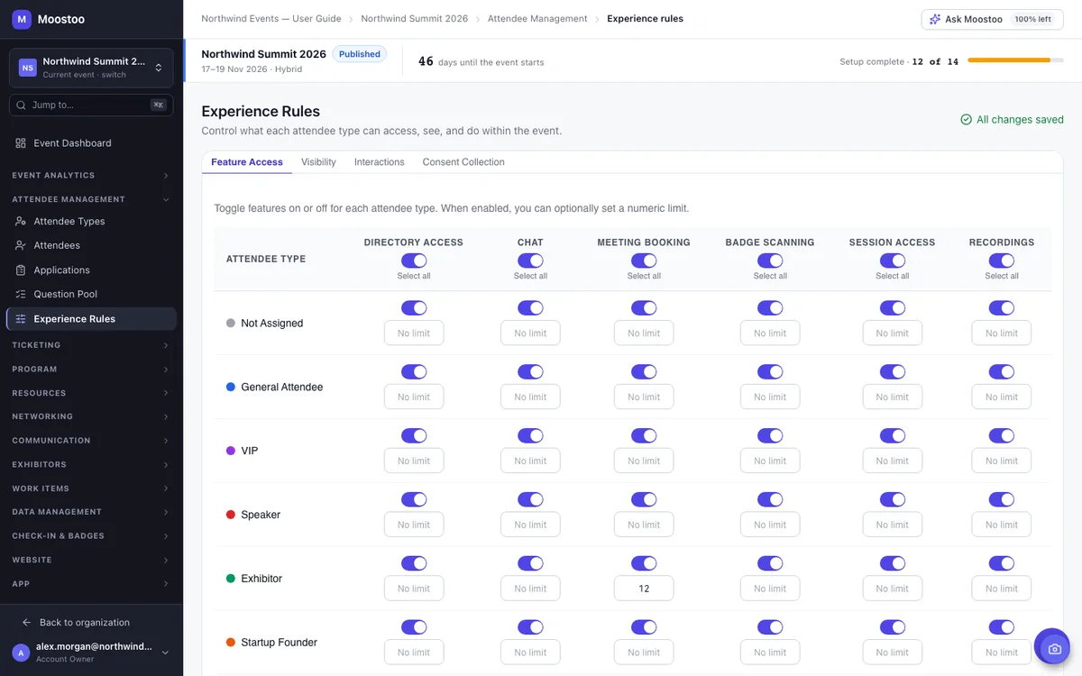The width and height of the screenshot is (1082, 676).
Task: Toggle Select all for Meeting Booking
Action: (644, 260)
